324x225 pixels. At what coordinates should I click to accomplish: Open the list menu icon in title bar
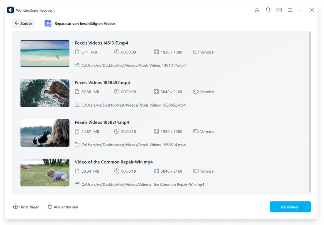point(290,10)
